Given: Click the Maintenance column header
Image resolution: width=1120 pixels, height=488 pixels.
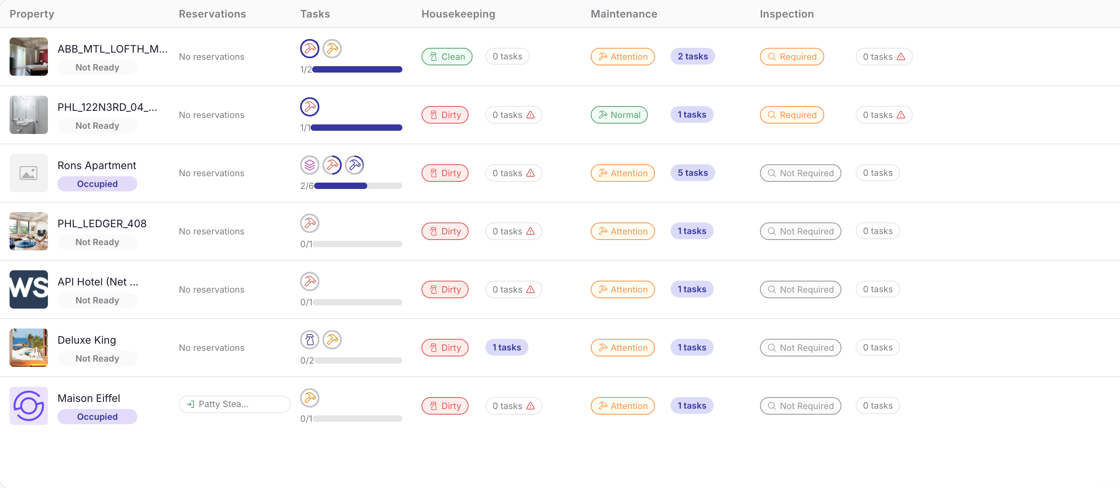Looking at the screenshot, I should pyautogui.click(x=623, y=14).
